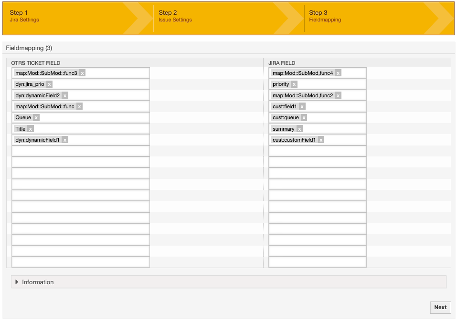Remove the cust:customField1 Jira tag
Image resolution: width=457 pixels, height=321 pixels.
tap(321, 140)
